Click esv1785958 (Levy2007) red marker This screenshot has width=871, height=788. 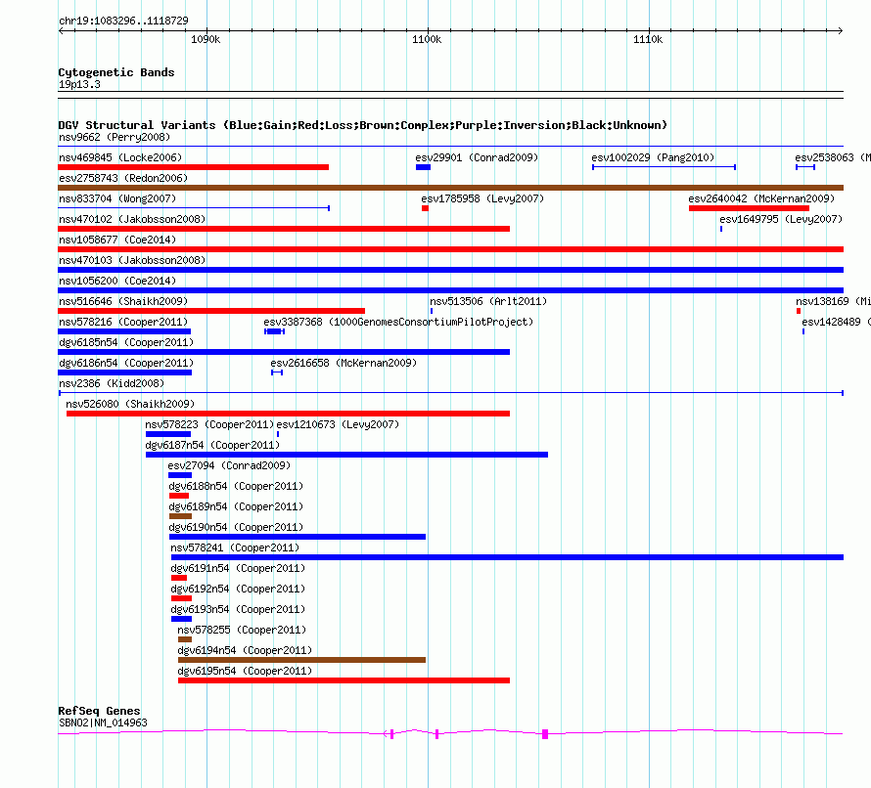click(x=425, y=208)
